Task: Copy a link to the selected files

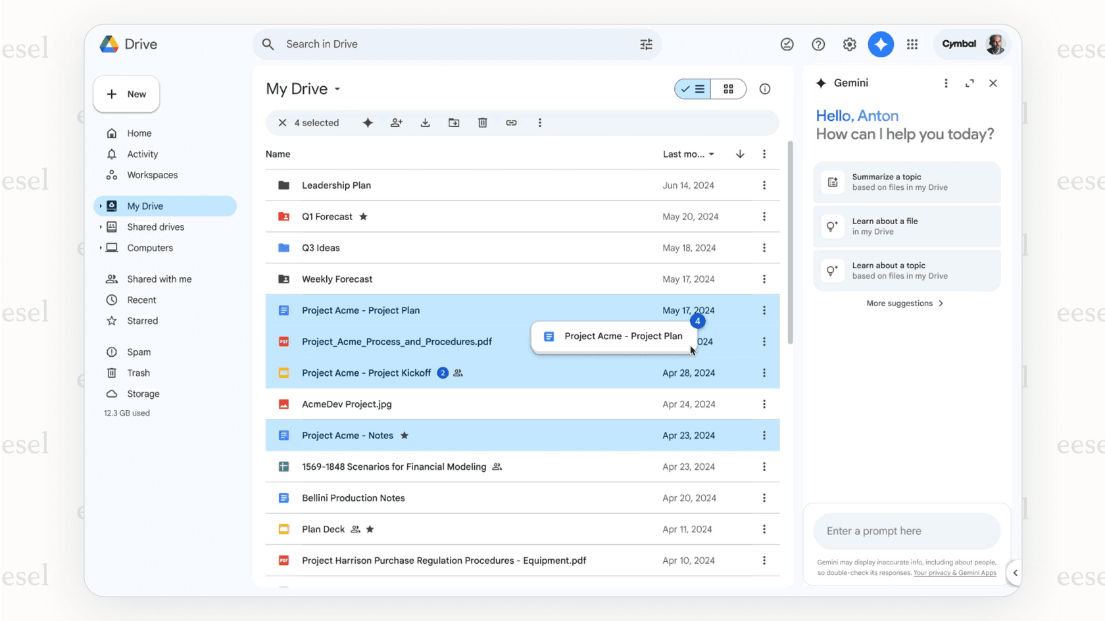Action: (512, 122)
